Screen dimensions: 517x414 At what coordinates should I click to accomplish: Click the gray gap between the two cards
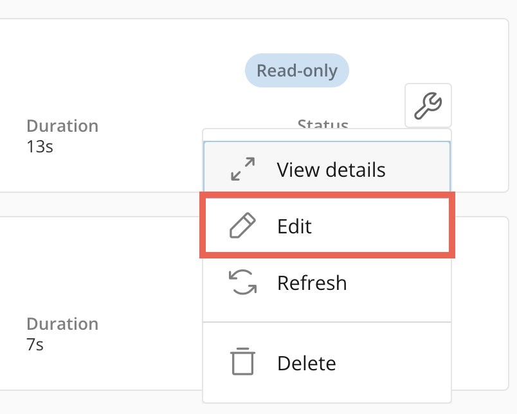point(99,204)
